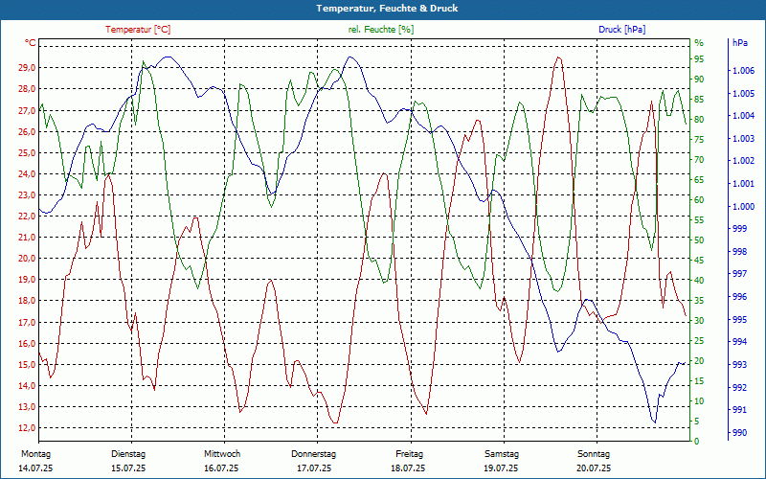Click the "Mittwoch" day label
The width and height of the screenshot is (766, 479).
pyautogui.click(x=222, y=454)
